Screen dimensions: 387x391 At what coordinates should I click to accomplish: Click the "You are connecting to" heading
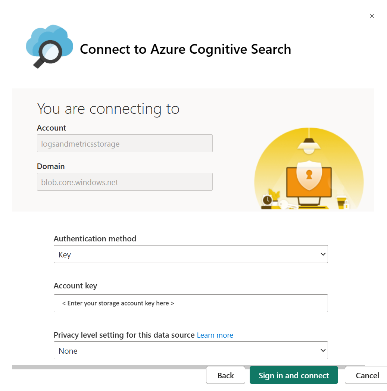tap(108, 109)
